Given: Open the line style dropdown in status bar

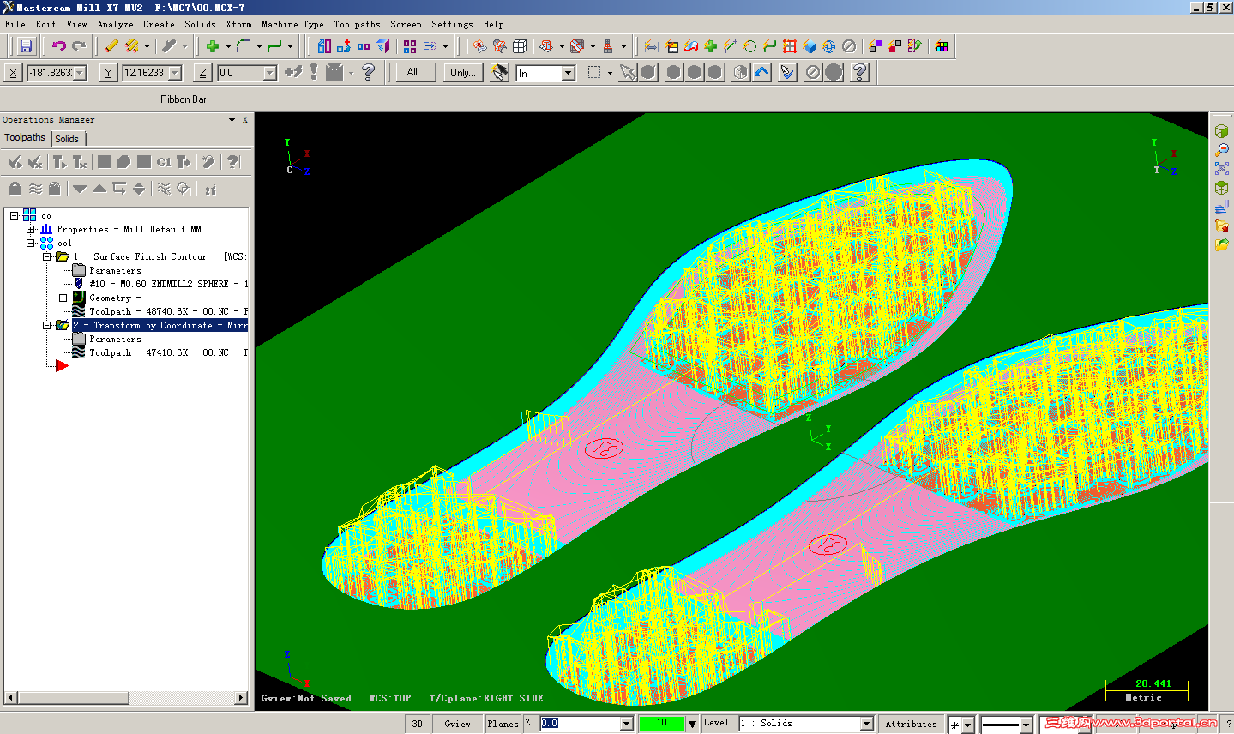Looking at the screenshot, I should click(1026, 725).
